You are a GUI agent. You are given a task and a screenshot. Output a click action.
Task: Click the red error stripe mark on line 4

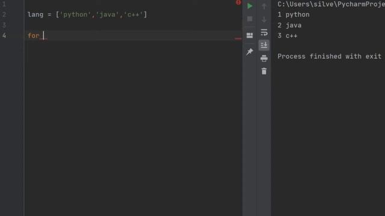pyautogui.click(x=238, y=38)
